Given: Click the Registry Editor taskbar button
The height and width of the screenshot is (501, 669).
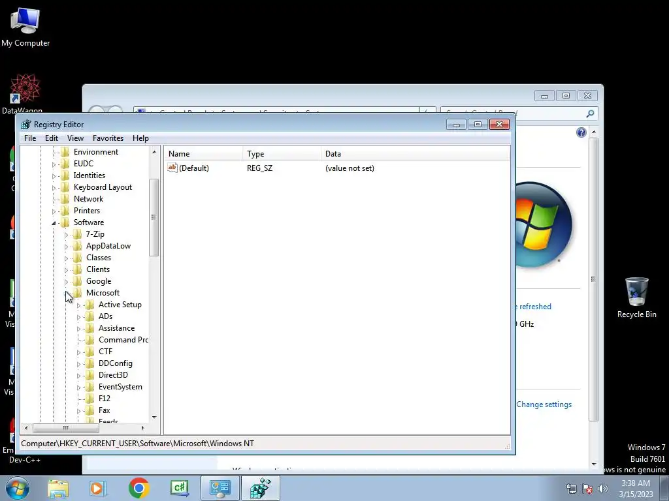Looking at the screenshot, I should [x=261, y=488].
